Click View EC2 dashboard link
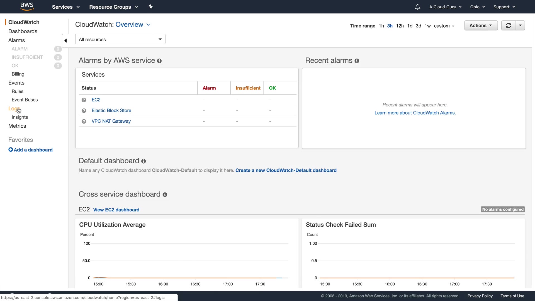The width and height of the screenshot is (535, 301). (116, 210)
